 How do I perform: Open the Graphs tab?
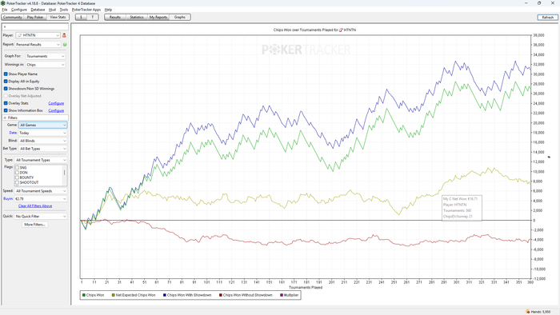click(180, 17)
